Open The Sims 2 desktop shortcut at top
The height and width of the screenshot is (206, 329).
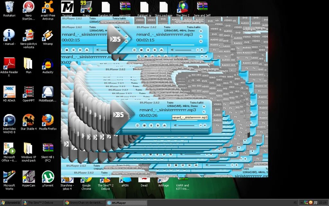[x=182, y=8]
